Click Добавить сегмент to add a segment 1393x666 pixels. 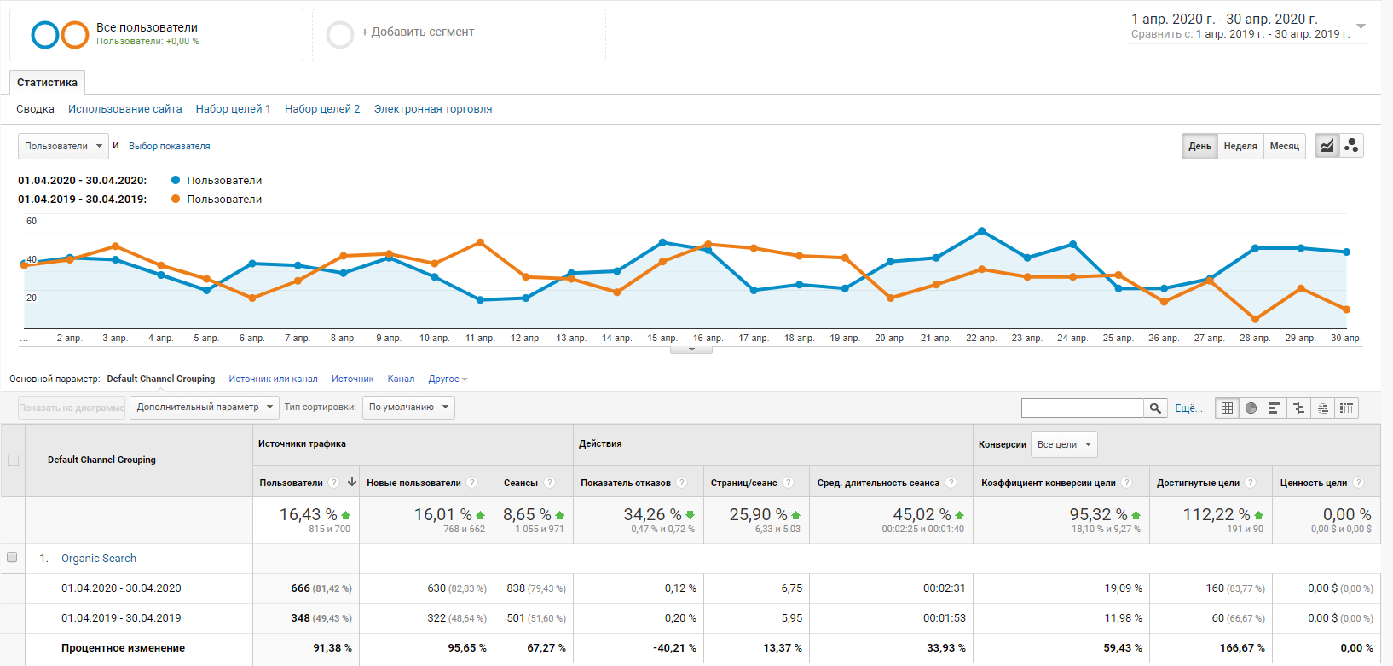pyautogui.click(x=417, y=32)
